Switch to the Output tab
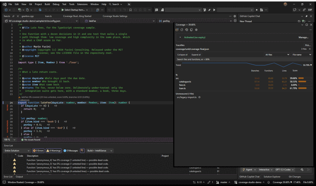The width and height of the screenshot is (316, 186). click(19, 177)
